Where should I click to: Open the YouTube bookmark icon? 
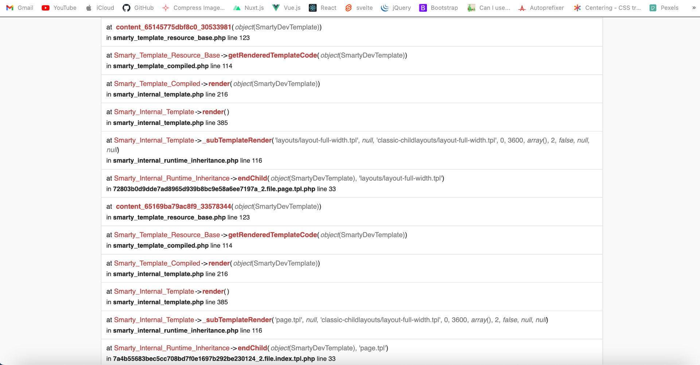[x=46, y=8]
